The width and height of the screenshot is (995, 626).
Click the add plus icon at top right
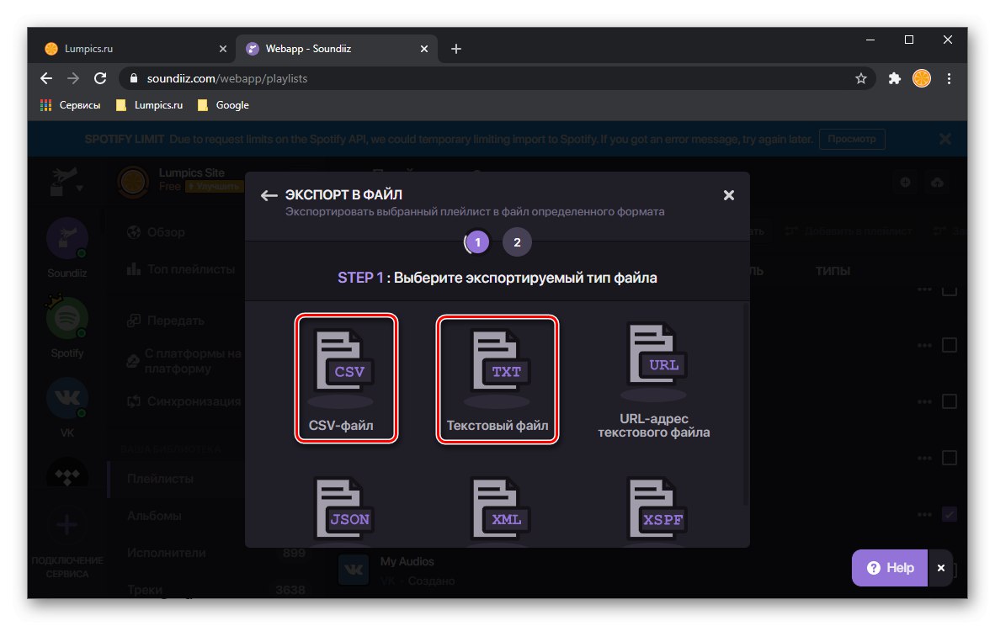click(905, 183)
